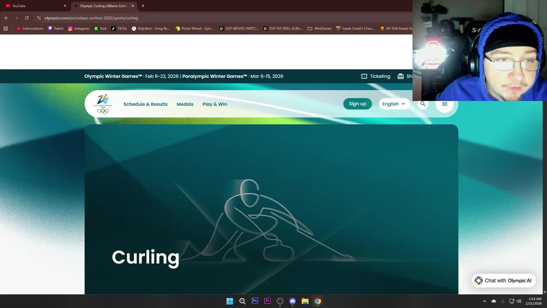Click the OneDrive cloud tray icon
The image size is (547, 308).
coord(494,301)
